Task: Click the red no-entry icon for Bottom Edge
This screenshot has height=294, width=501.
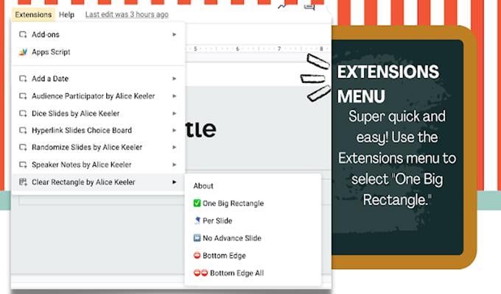Action: tap(197, 256)
